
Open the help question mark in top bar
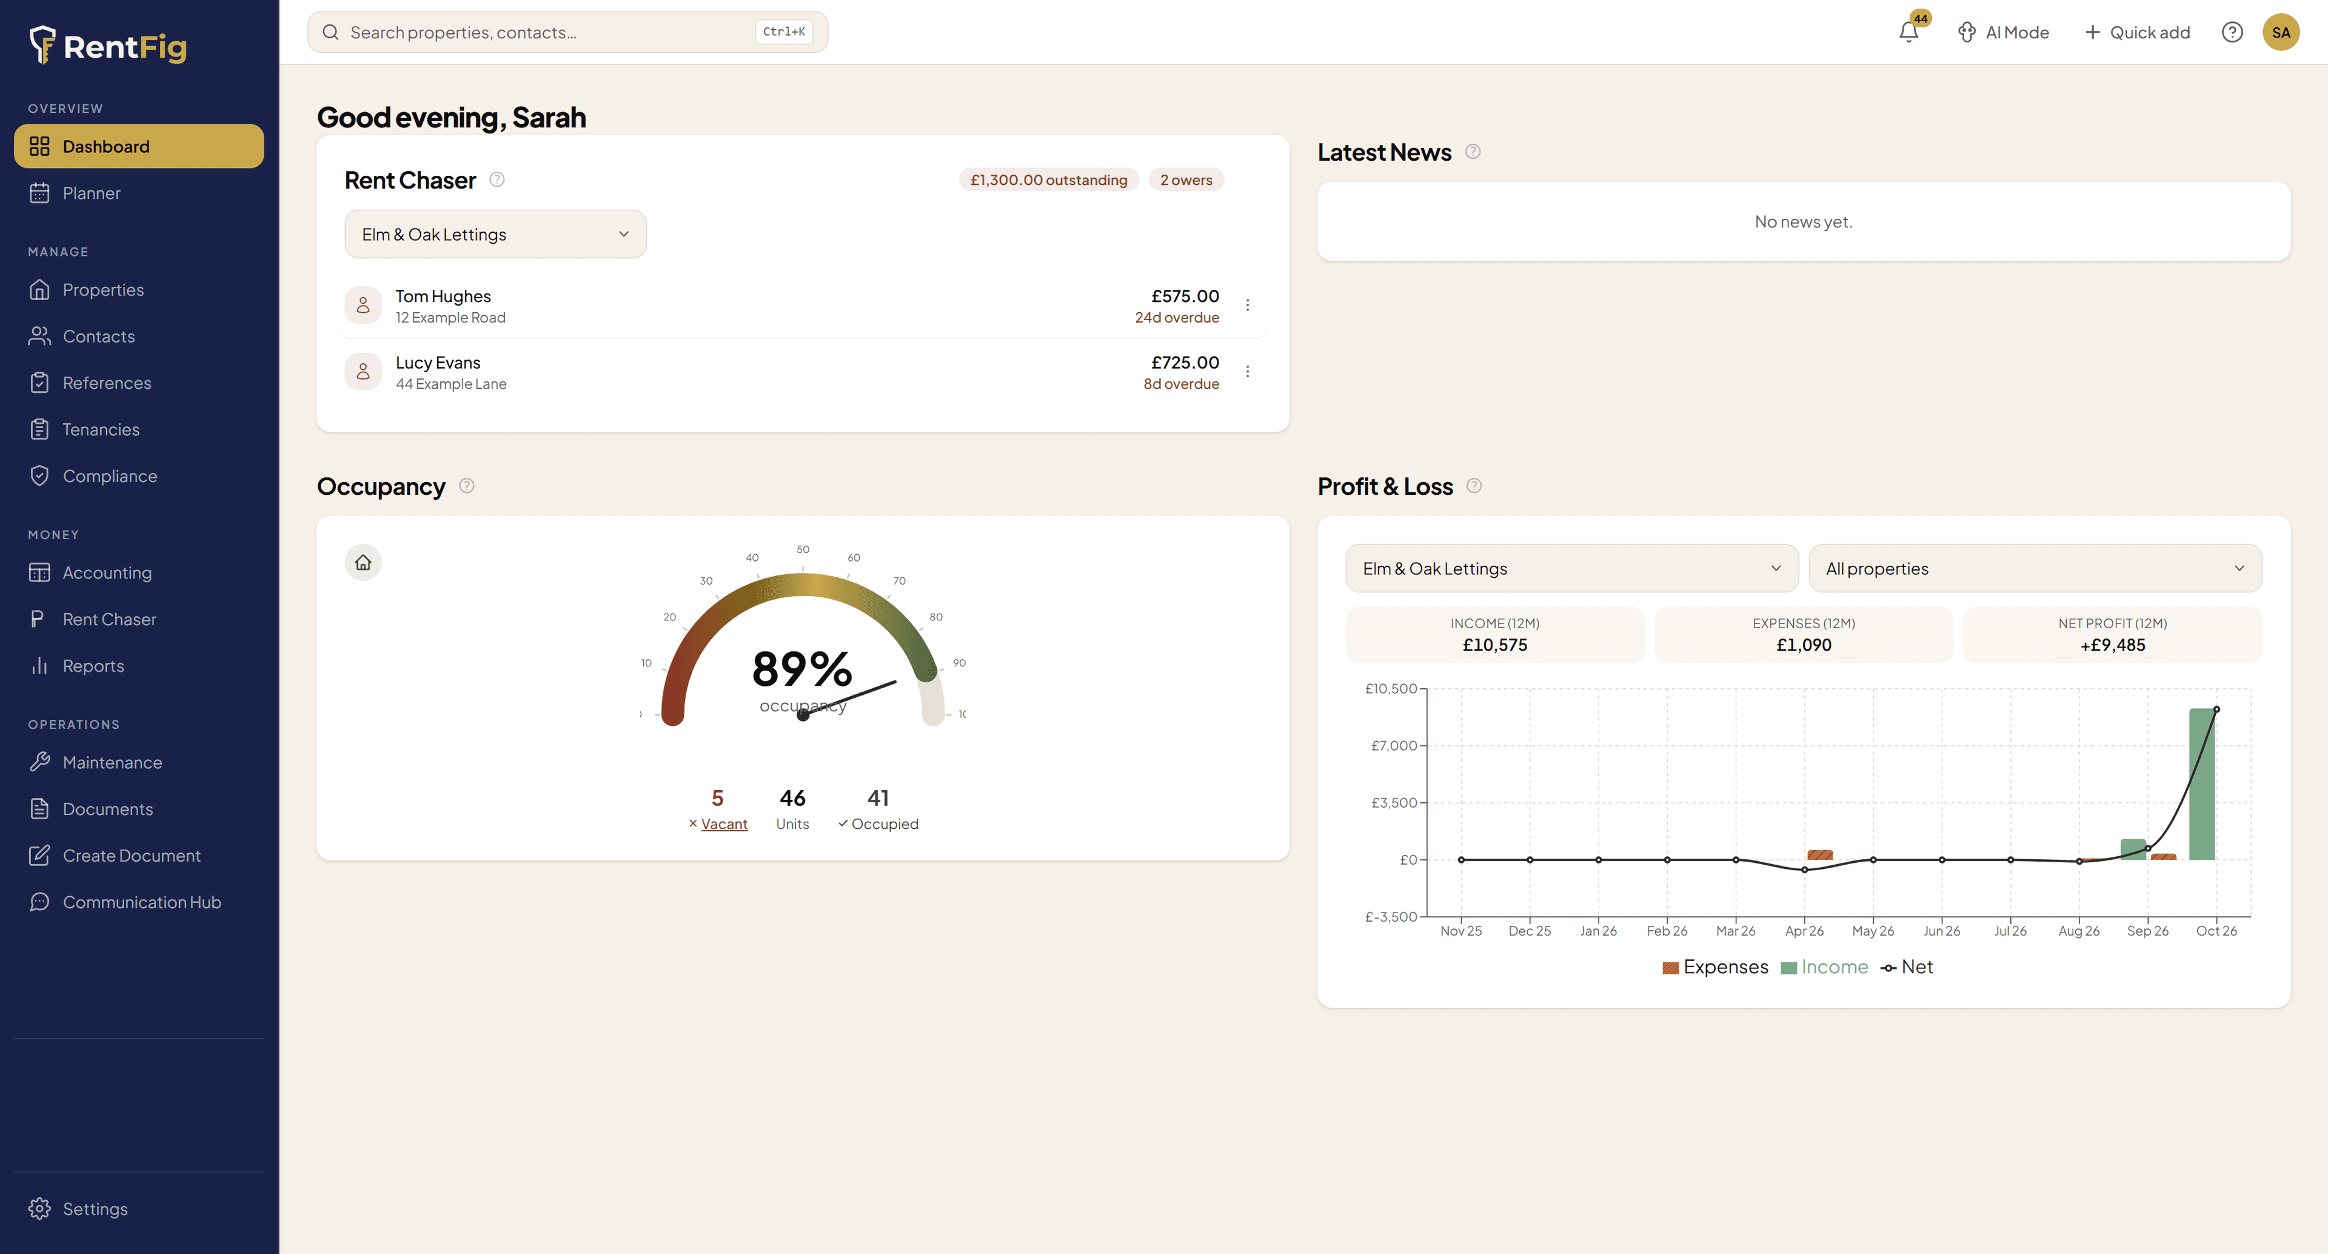coord(2232,33)
